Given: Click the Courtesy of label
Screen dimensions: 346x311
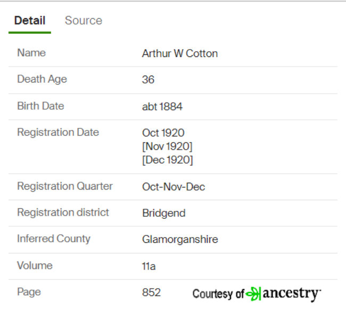Looking at the screenshot, I should click(218, 294).
